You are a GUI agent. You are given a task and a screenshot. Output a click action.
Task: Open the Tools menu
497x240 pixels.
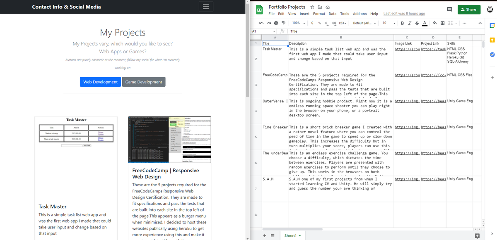[345, 14]
